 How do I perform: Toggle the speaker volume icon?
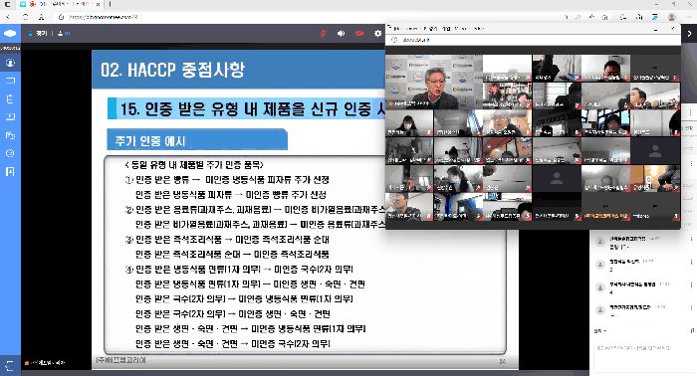pyautogui.click(x=341, y=33)
